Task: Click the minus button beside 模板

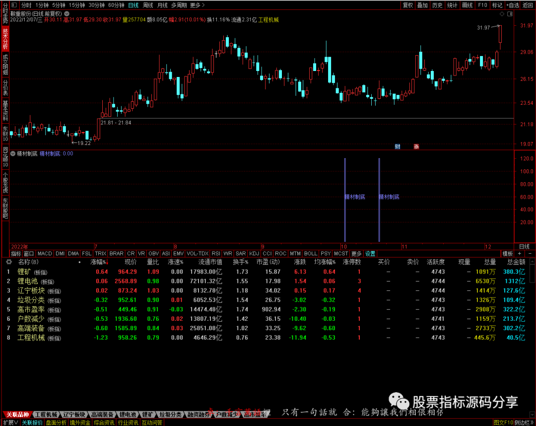Action: [530, 253]
